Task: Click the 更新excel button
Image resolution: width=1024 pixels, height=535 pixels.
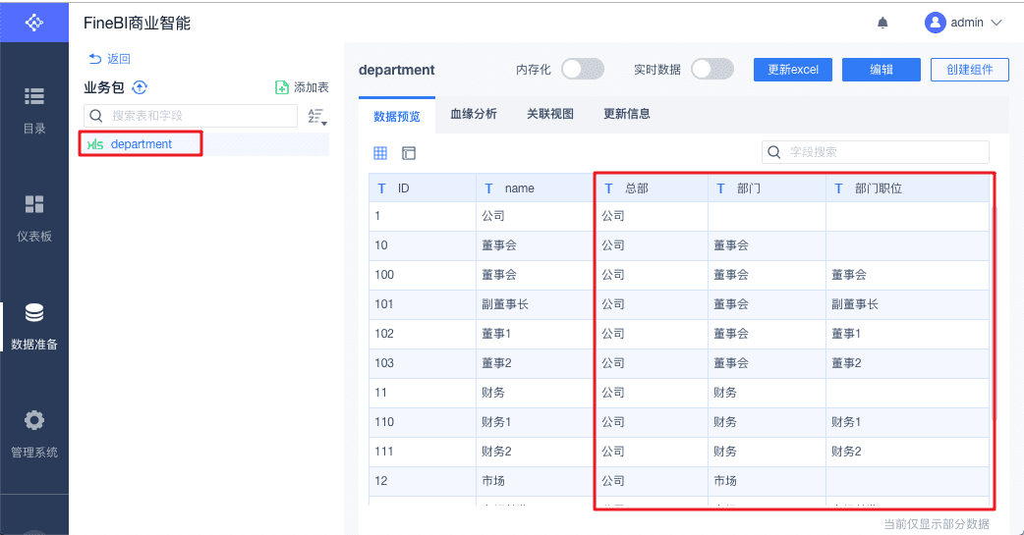Action: [x=793, y=69]
